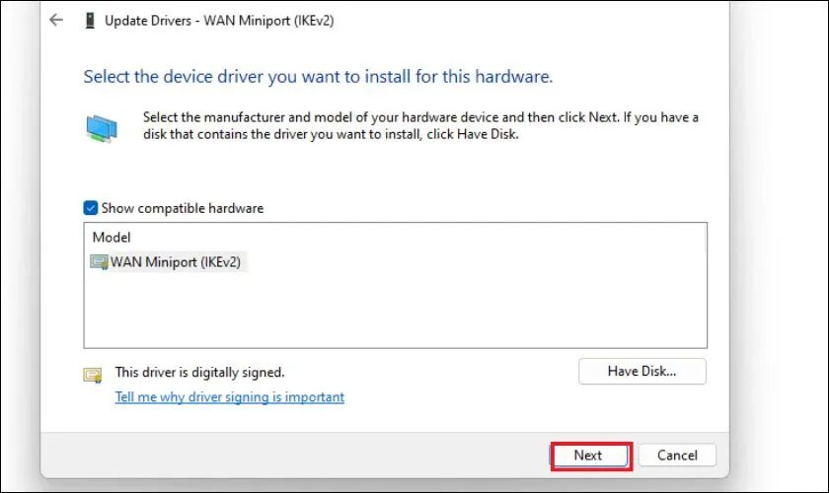Click the 'Select the device driver' heading
The width and height of the screenshot is (829, 493).
pos(318,76)
